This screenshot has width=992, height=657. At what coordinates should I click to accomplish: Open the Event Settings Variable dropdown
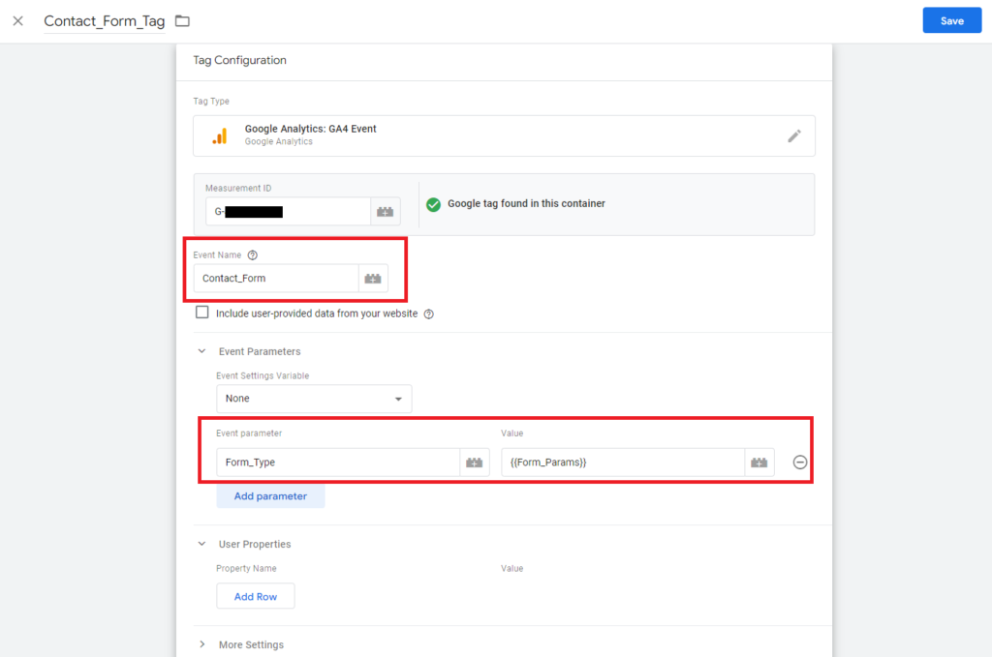pyautogui.click(x=314, y=399)
